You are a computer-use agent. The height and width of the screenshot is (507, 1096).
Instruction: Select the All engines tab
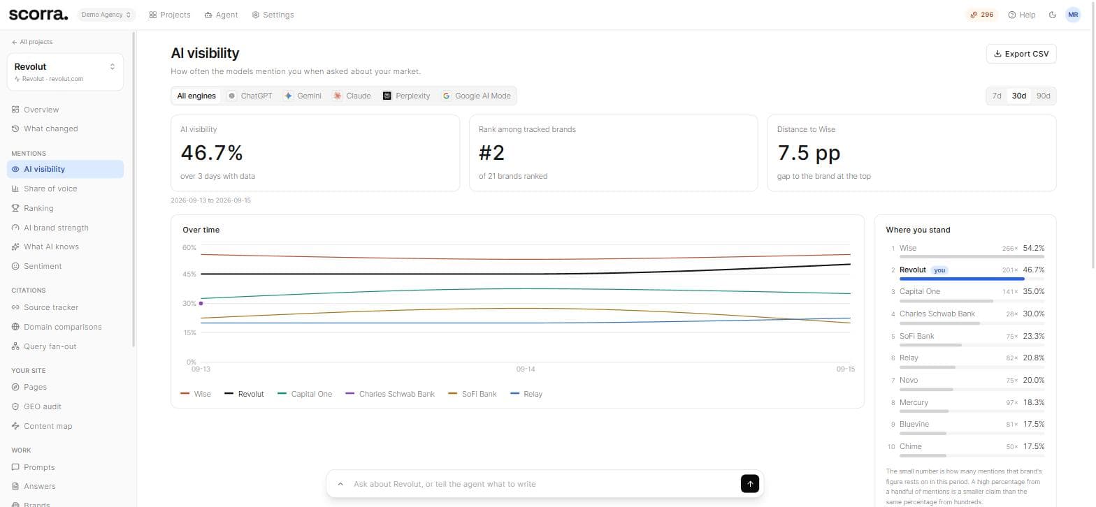pos(196,96)
